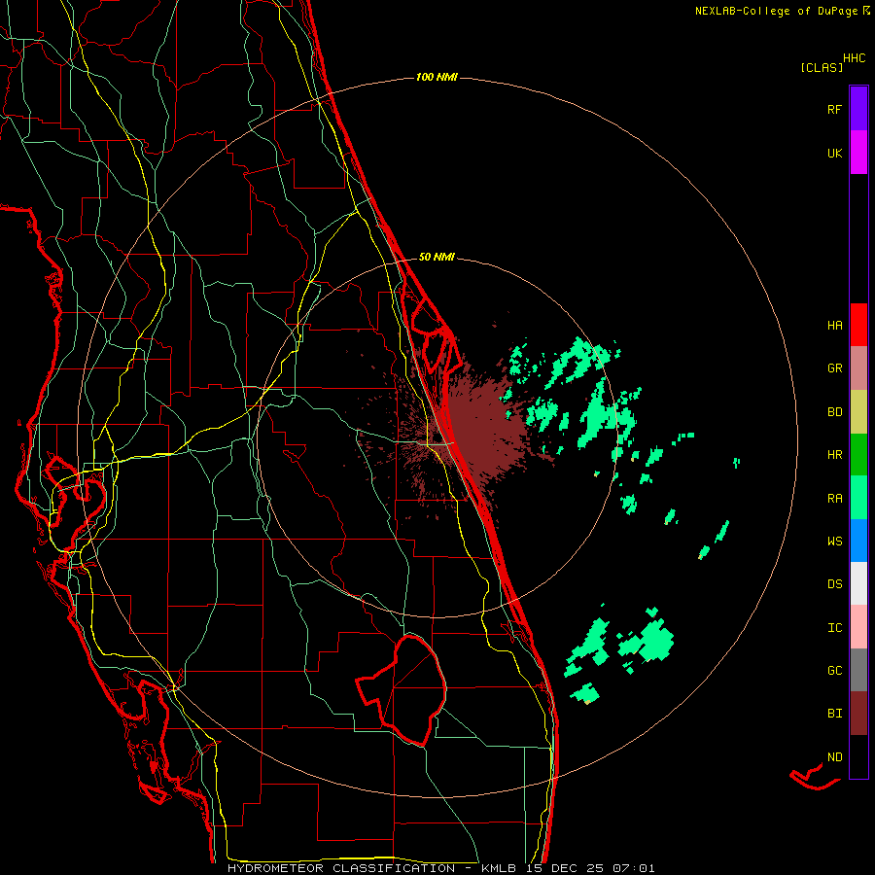
Task: Click the HR legend label
Action: (x=834, y=455)
